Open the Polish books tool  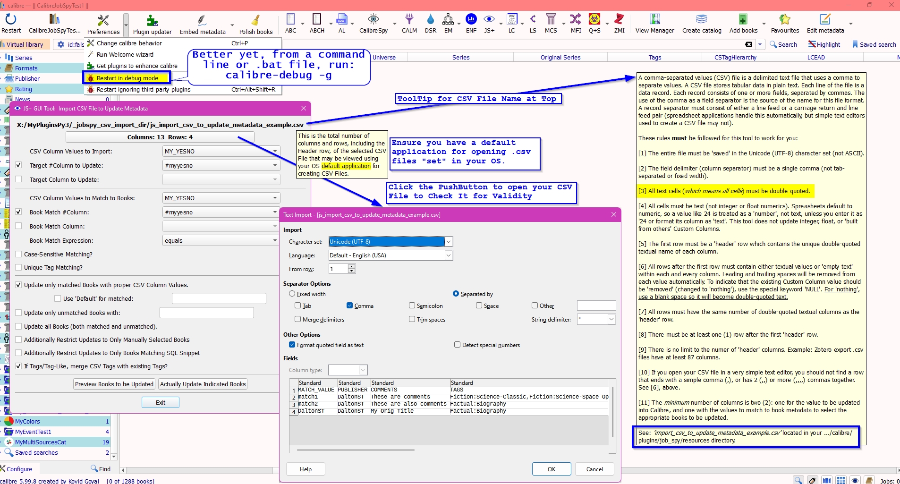point(255,20)
